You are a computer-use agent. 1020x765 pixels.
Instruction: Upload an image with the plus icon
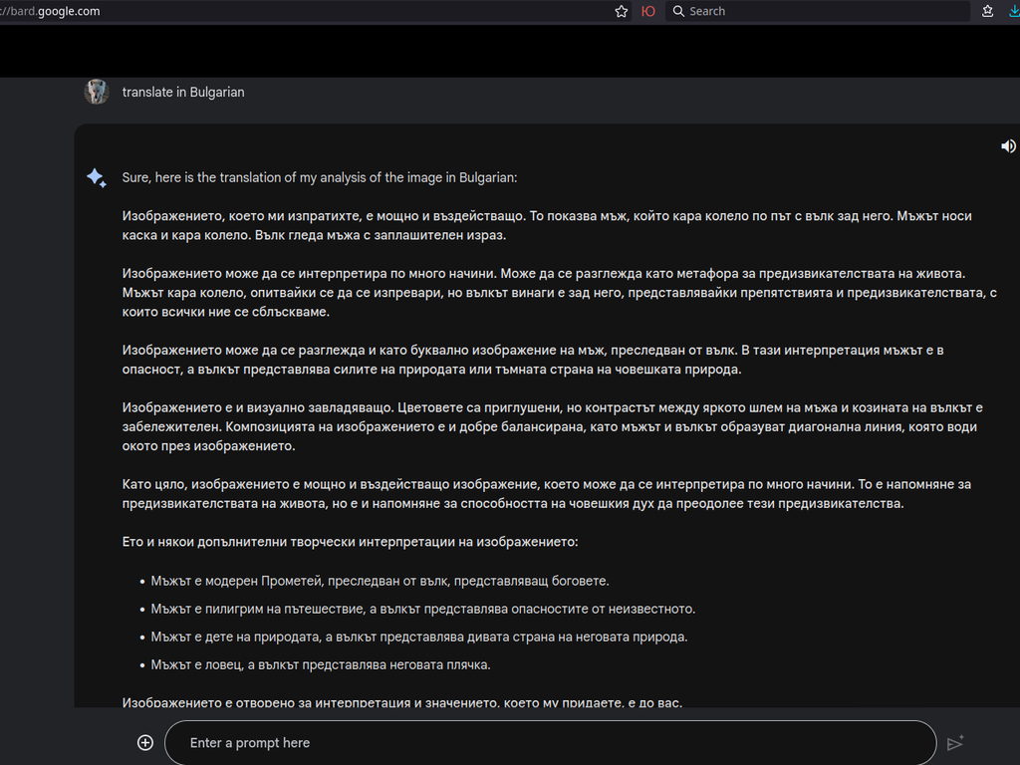point(145,742)
